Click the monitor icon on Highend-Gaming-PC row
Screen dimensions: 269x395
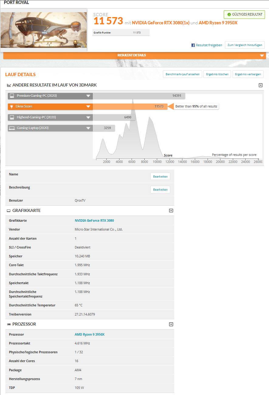click(x=12, y=117)
